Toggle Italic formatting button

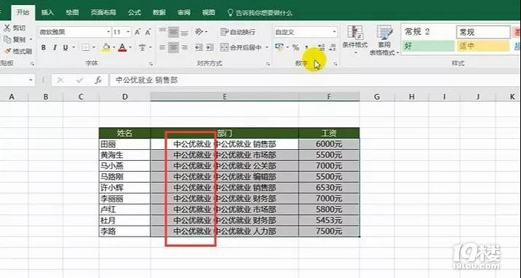click(x=55, y=47)
